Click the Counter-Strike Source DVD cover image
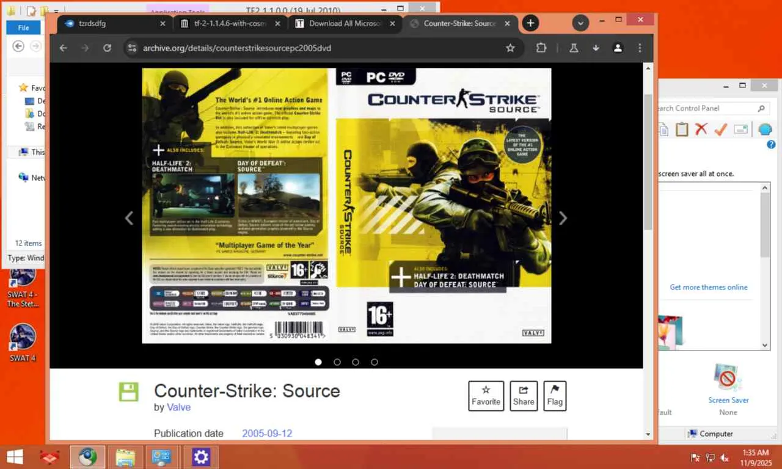 click(x=346, y=205)
